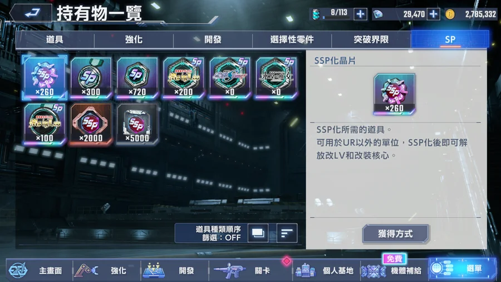Open 機體補給 with the 免費 badge
Viewport: 501px width, 282px height.
(393, 270)
